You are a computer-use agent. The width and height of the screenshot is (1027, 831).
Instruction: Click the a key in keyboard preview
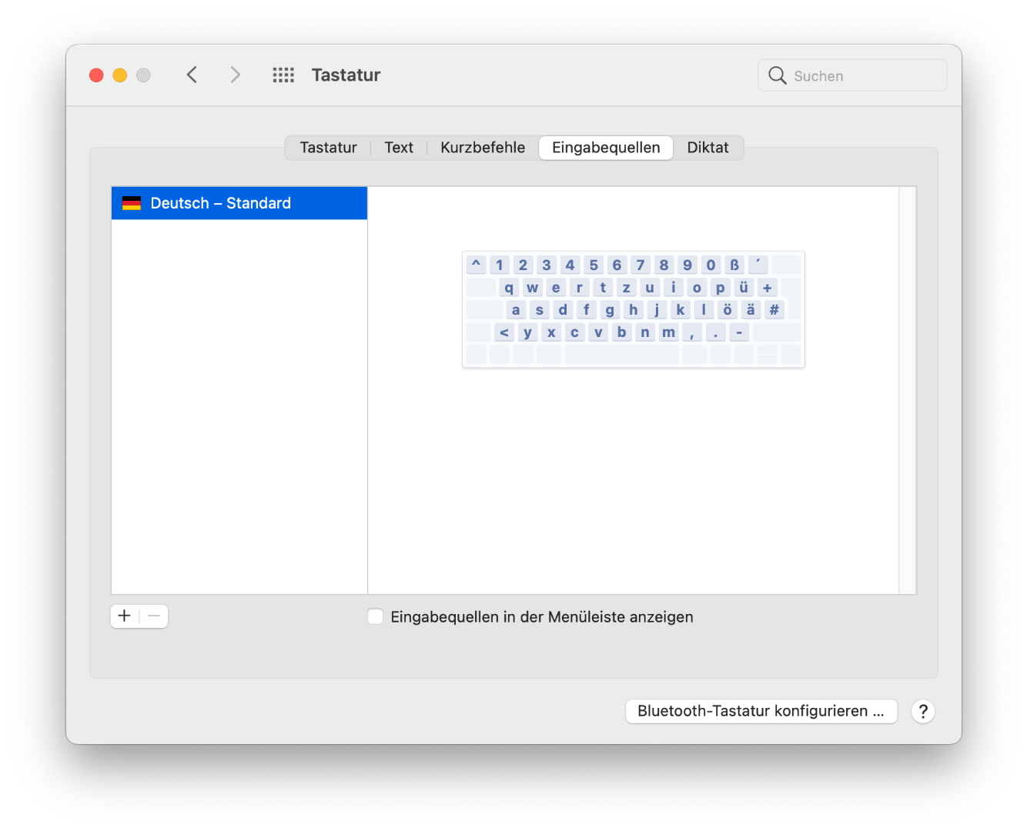point(516,310)
